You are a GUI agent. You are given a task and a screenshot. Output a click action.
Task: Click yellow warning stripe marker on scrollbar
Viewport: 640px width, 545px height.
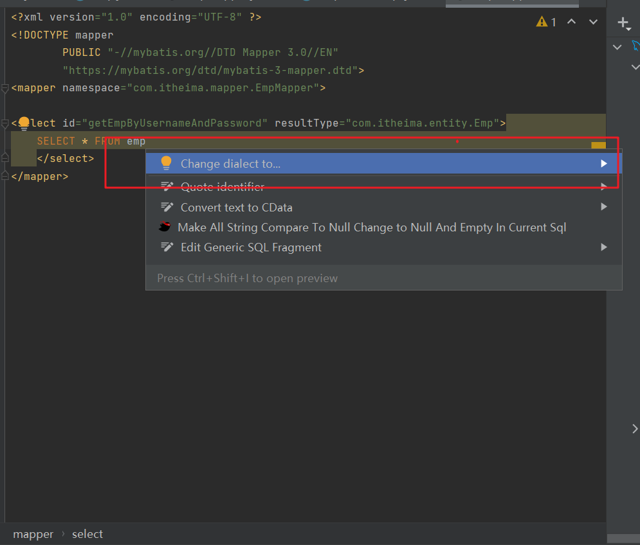[x=598, y=147]
